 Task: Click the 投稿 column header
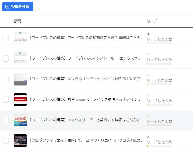point(17,21)
